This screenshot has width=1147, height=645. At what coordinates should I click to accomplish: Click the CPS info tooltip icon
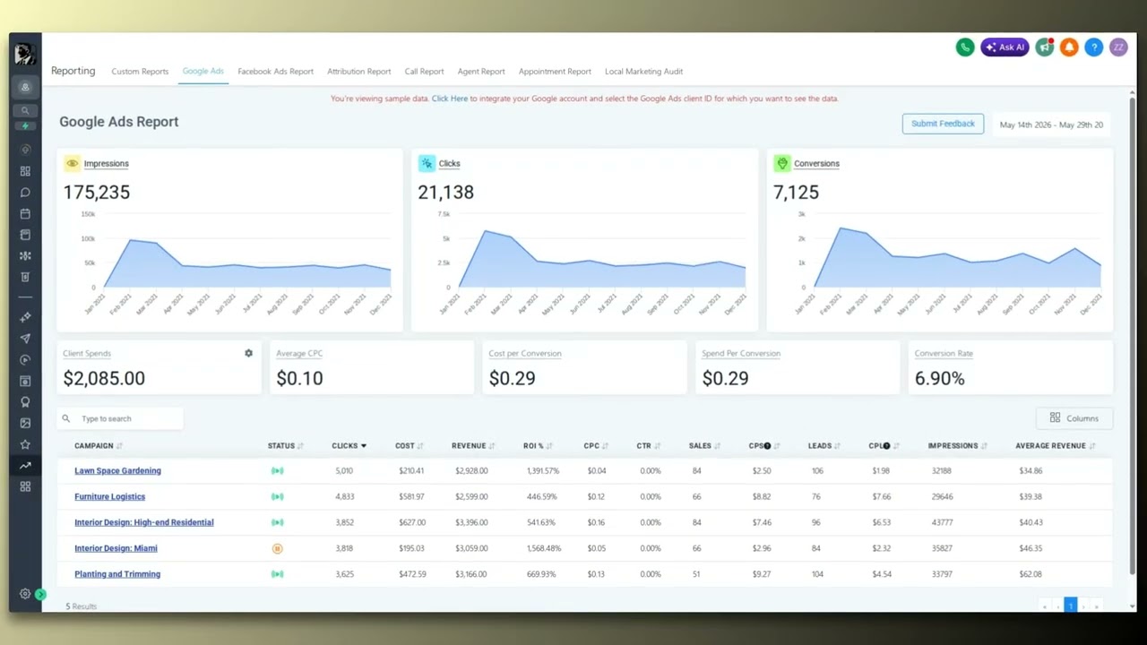767,445
